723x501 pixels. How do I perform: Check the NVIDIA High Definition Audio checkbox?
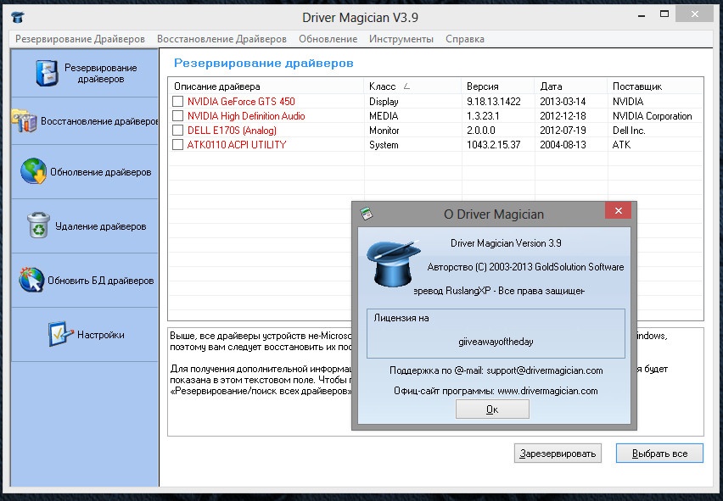pos(177,115)
